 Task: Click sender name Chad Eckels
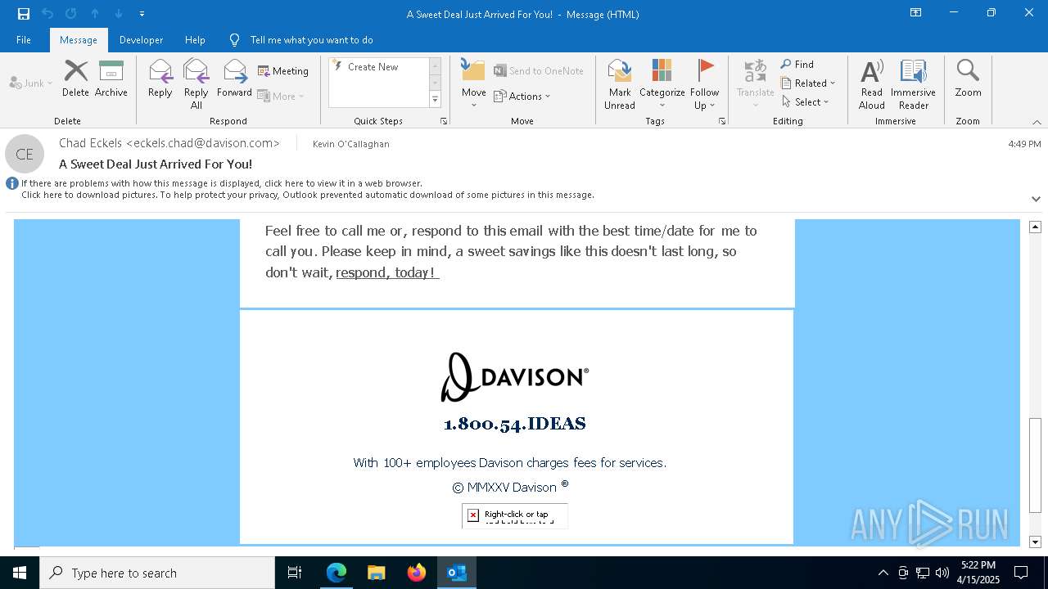pos(169,143)
